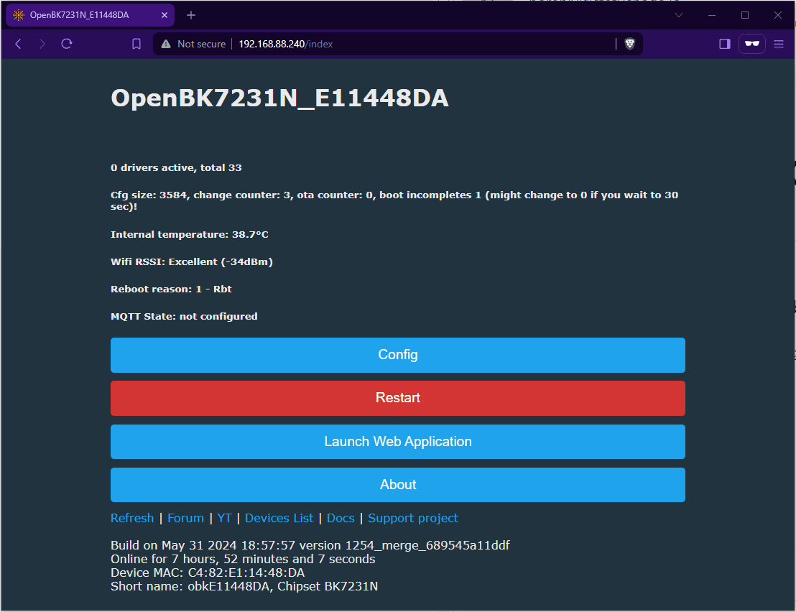Click the Refresh link

[x=132, y=518]
